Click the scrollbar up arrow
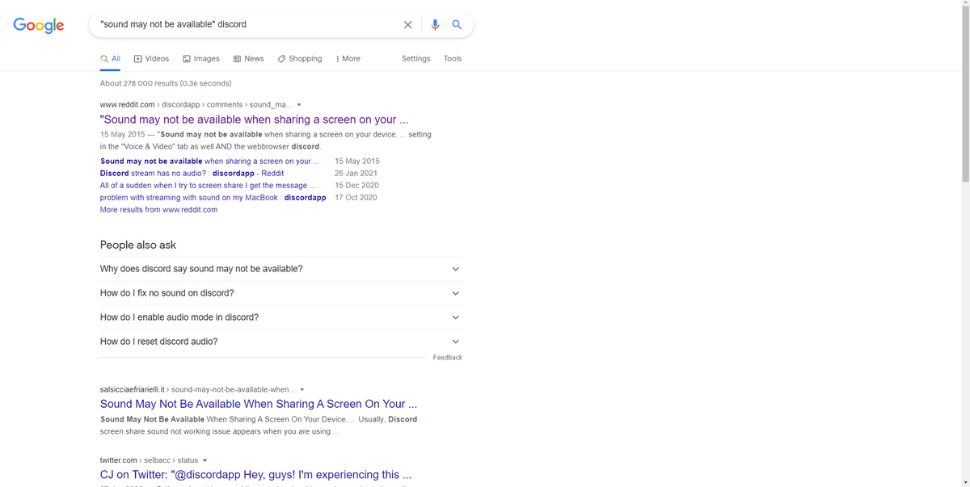The image size is (970, 487). 964,4
